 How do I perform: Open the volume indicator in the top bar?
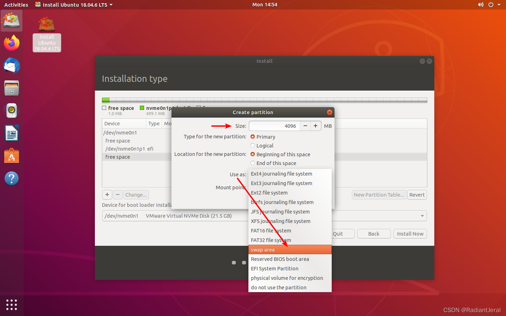click(x=481, y=5)
